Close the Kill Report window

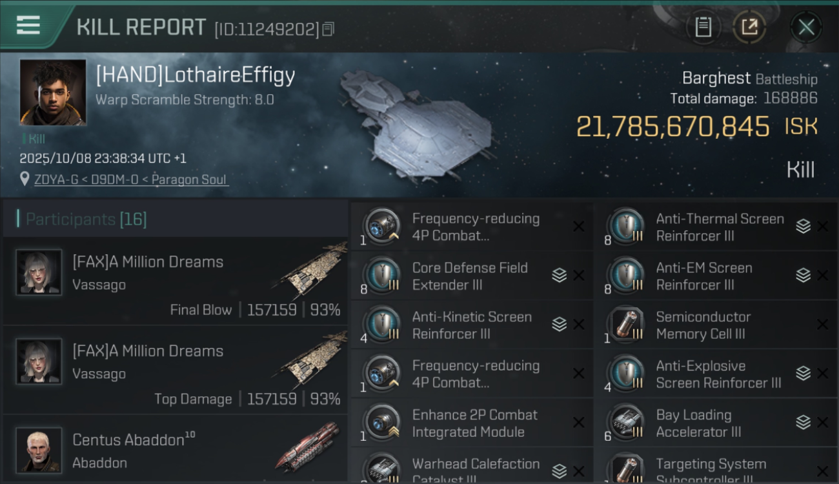click(806, 27)
